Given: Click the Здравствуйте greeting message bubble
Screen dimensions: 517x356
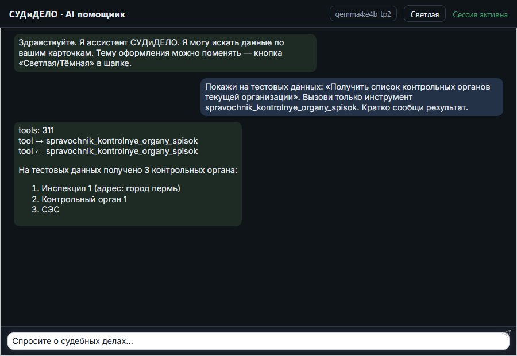Looking at the screenshot, I should [x=165, y=53].
